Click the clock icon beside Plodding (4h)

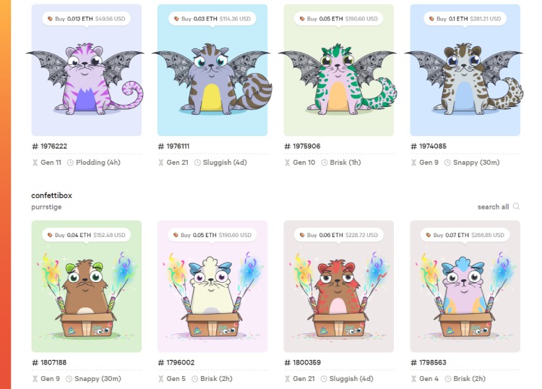tap(70, 162)
